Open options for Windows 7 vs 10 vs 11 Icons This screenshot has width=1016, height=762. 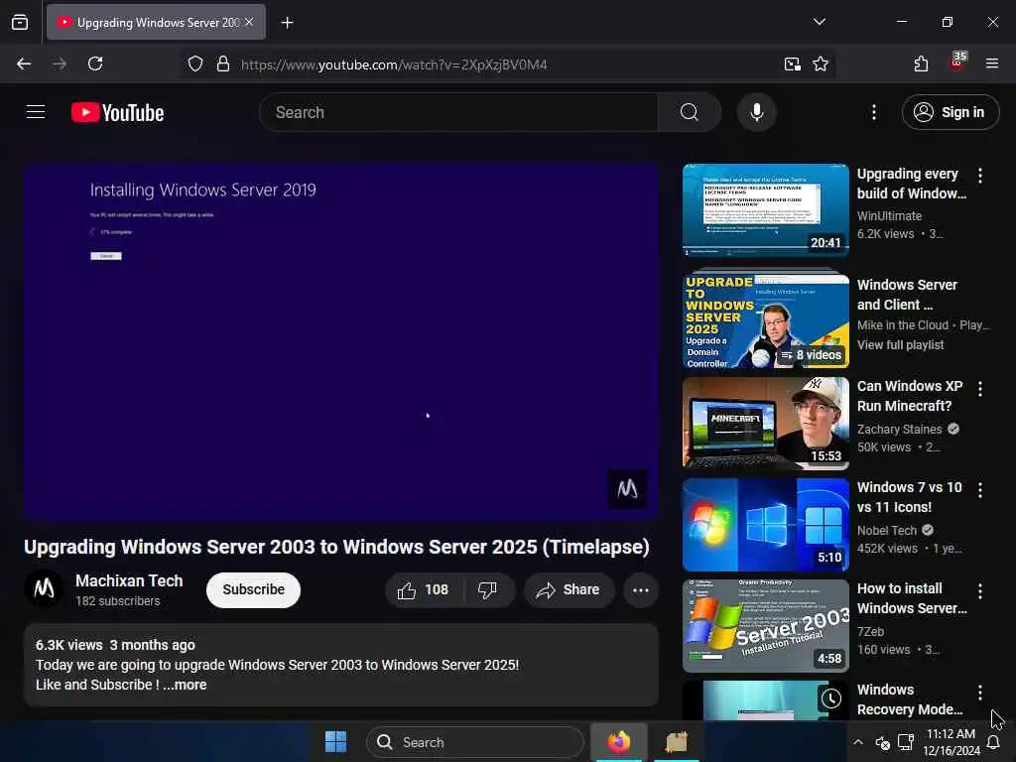pyautogui.click(x=979, y=490)
